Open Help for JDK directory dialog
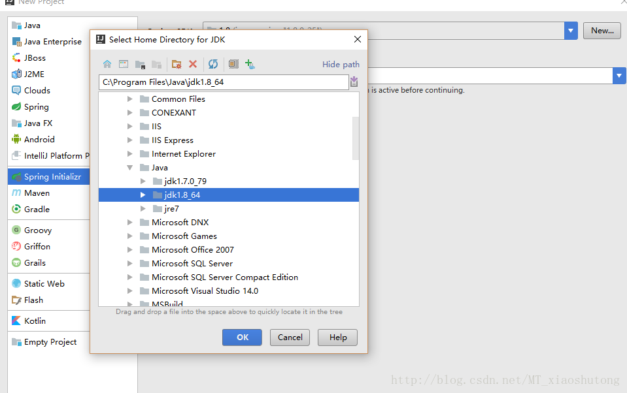This screenshot has height=393, width=627. (x=337, y=338)
